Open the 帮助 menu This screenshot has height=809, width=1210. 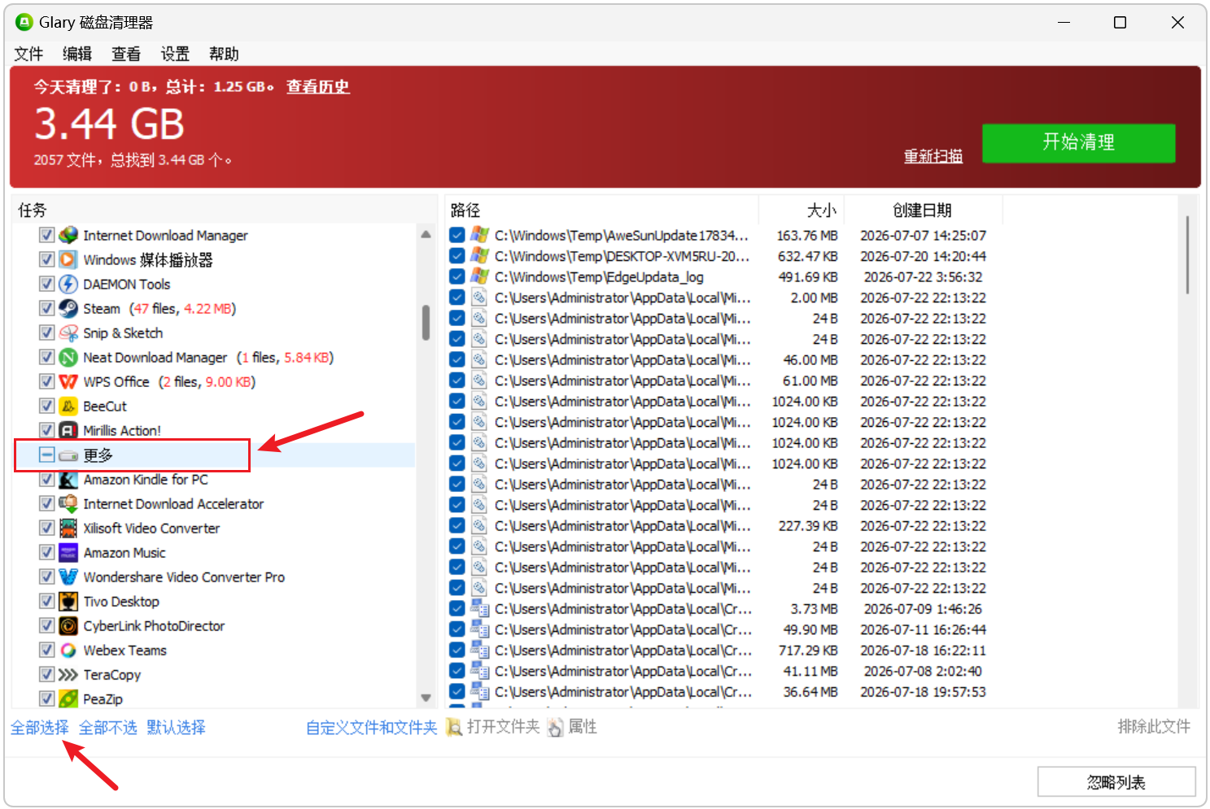click(224, 54)
